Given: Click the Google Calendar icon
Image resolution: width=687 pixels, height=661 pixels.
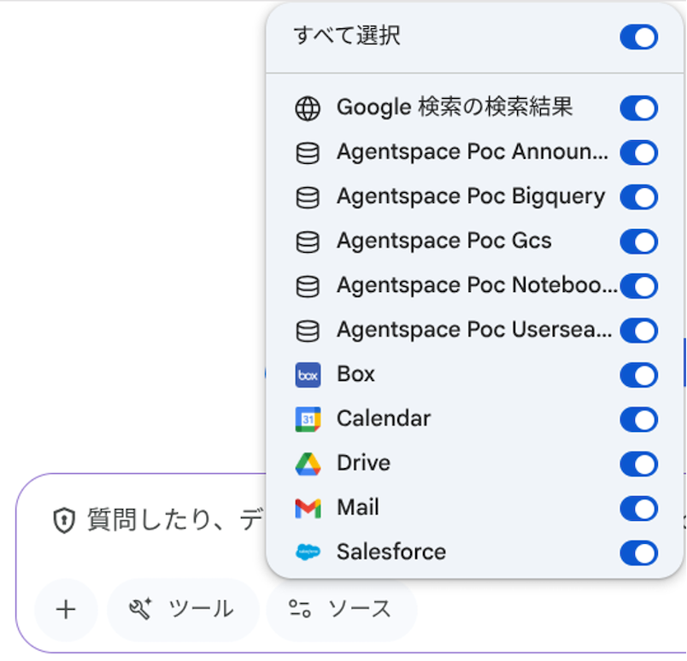Looking at the screenshot, I should [308, 419].
